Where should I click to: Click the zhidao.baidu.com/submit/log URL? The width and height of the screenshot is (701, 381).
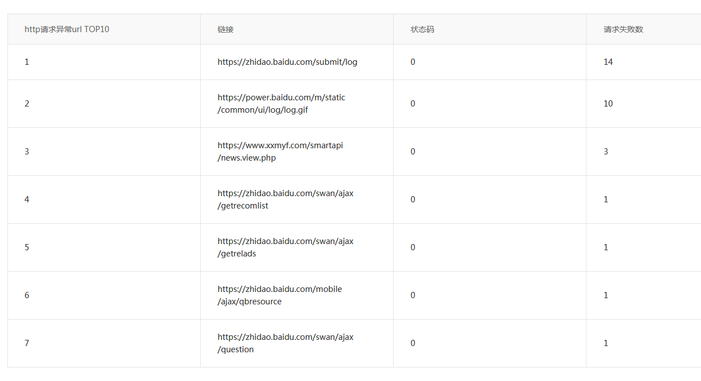(287, 62)
